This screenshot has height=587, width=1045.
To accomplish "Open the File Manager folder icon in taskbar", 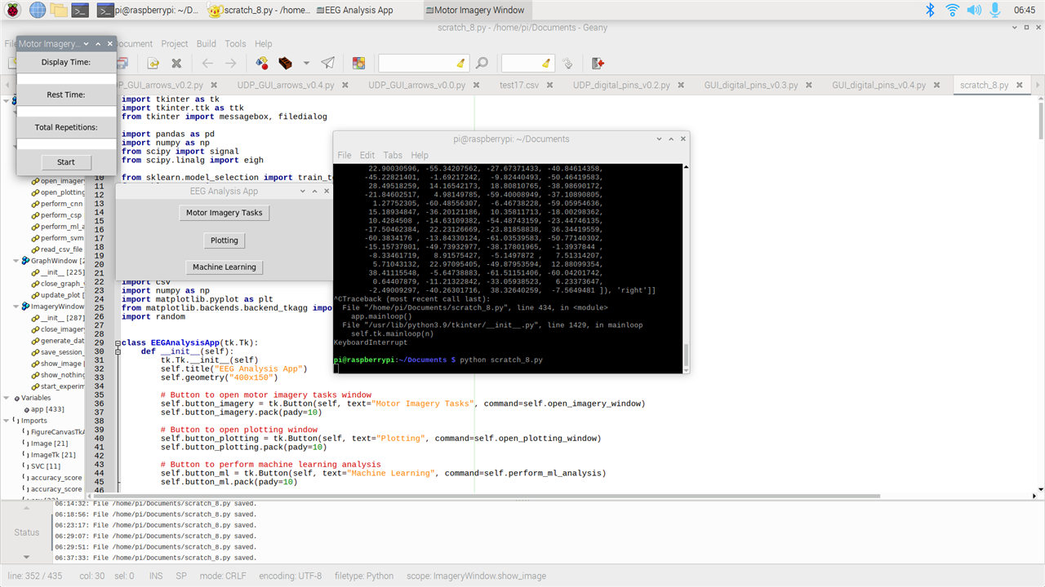I will pyautogui.click(x=59, y=10).
